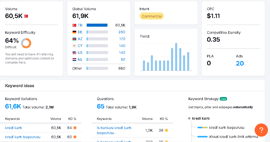Click the DE flag in Global Volume list

(x=74, y=32)
